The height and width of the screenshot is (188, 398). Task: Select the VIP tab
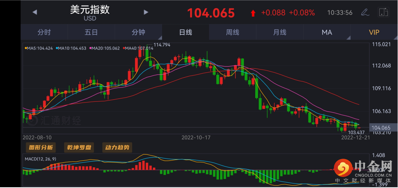(x=374, y=32)
